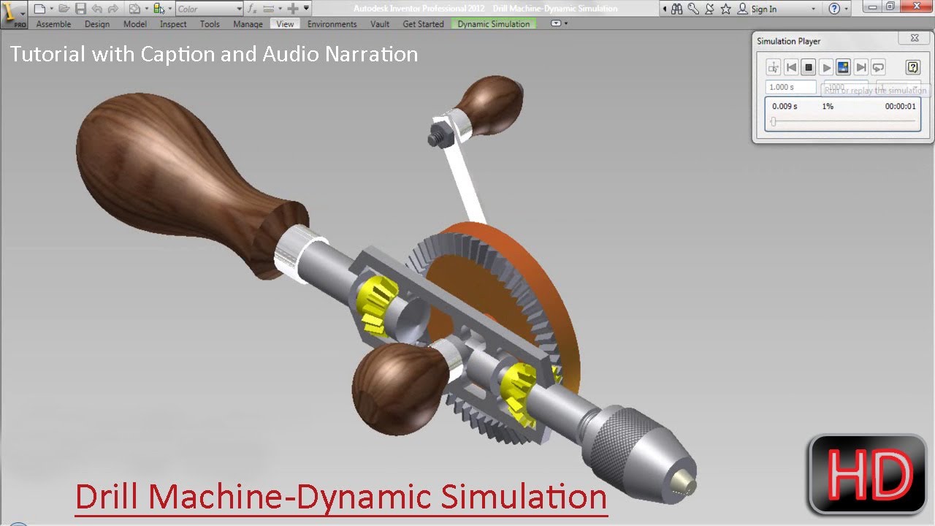This screenshot has width=935, height=526.
Task: Switch to the Assemble ribbon tab
Action: (53, 24)
